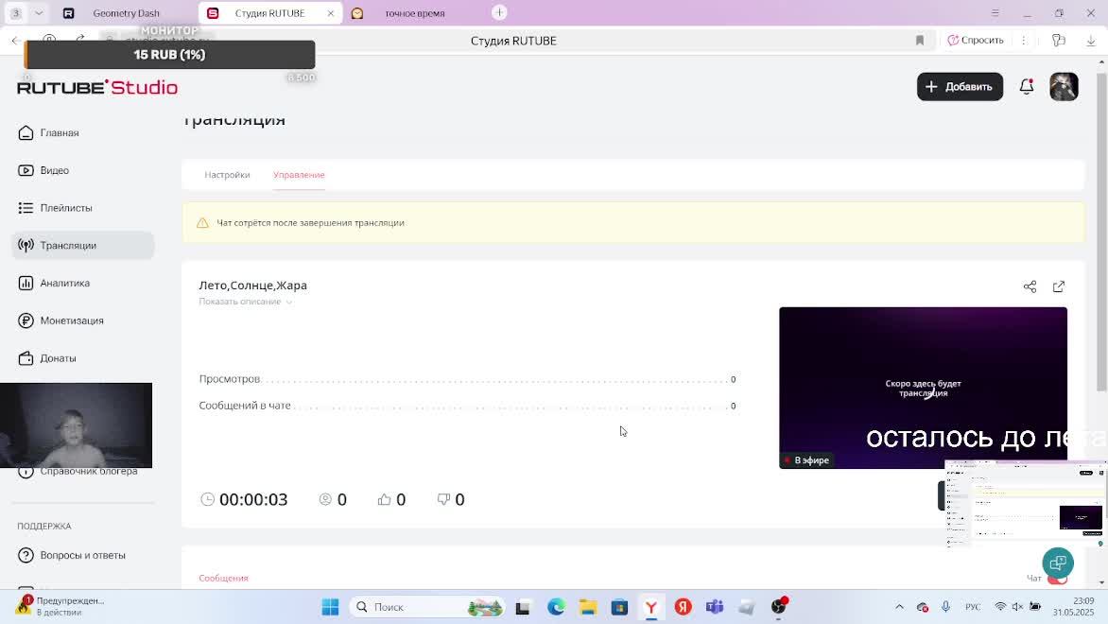Open the taskbar clock and date
1108x624 pixels.
(1073, 607)
